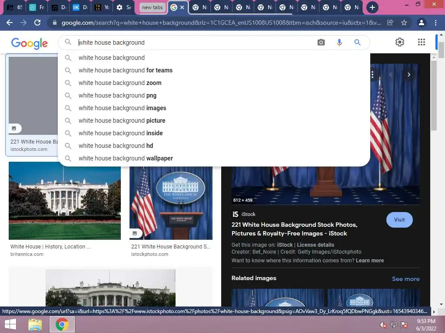The height and width of the screenshot is (333, 445).
Task: Open the taskbar clock showing 9:53 PM
Action: point(426,325)
